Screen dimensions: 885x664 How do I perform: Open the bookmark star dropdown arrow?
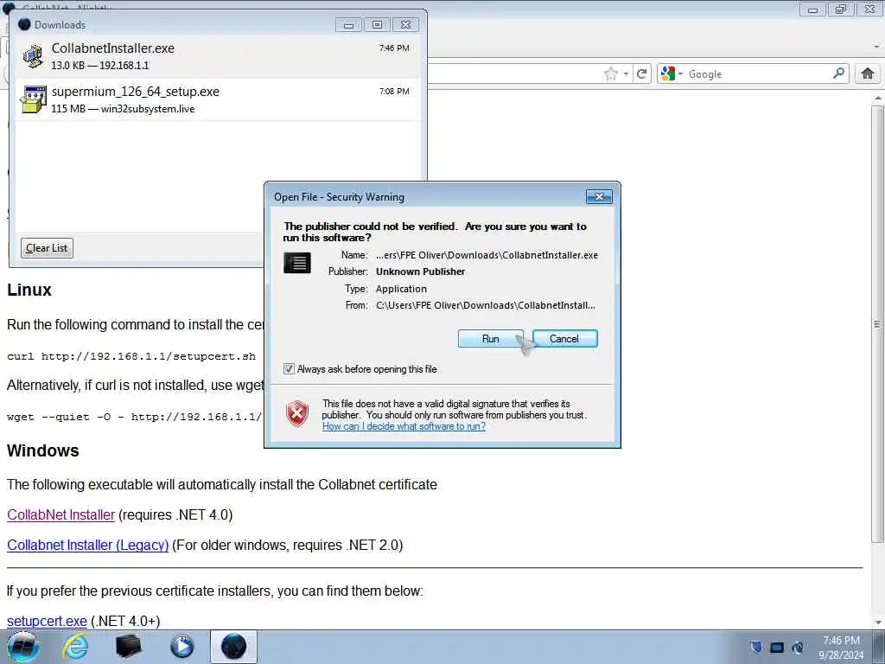tap(626, 74)
